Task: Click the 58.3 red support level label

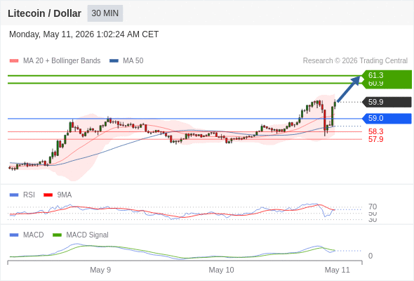Action: [375, 131]
